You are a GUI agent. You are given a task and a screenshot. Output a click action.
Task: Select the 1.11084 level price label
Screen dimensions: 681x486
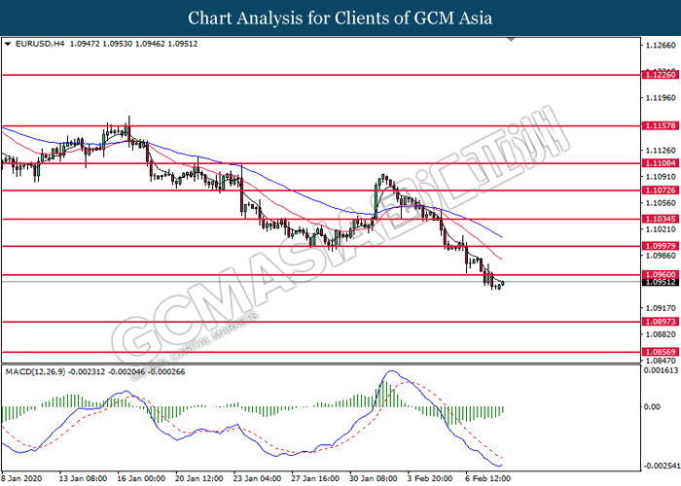click(x=660, y=163)
